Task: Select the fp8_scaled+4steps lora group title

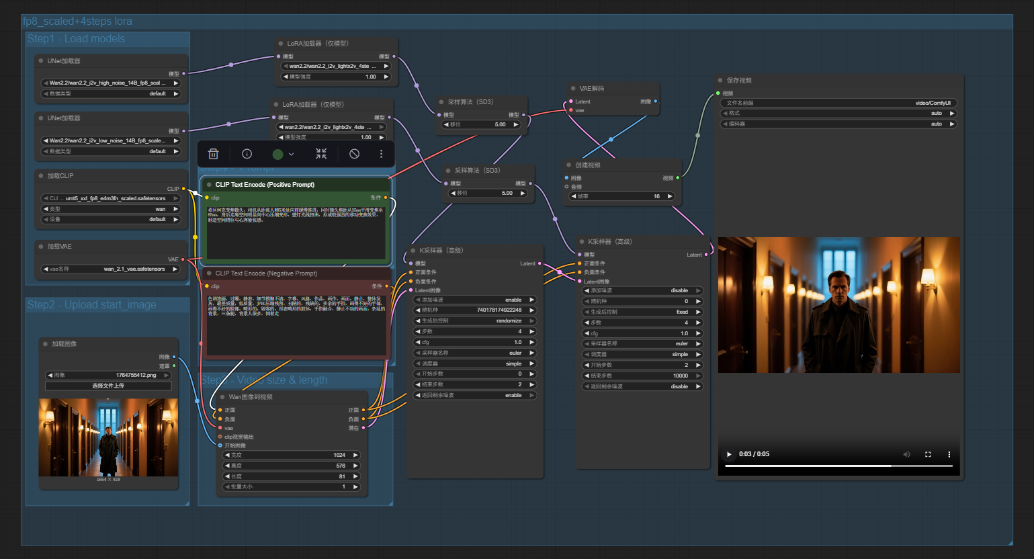Action: 77,21
